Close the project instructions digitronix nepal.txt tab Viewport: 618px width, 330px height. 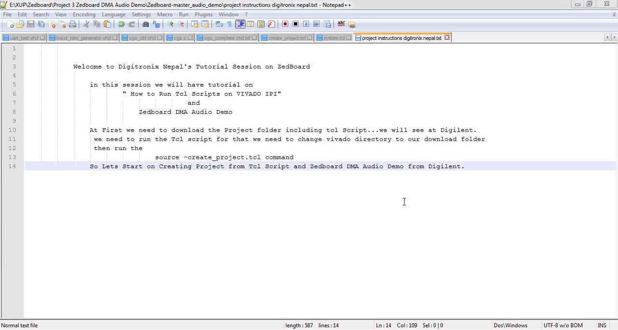(447, 37)
